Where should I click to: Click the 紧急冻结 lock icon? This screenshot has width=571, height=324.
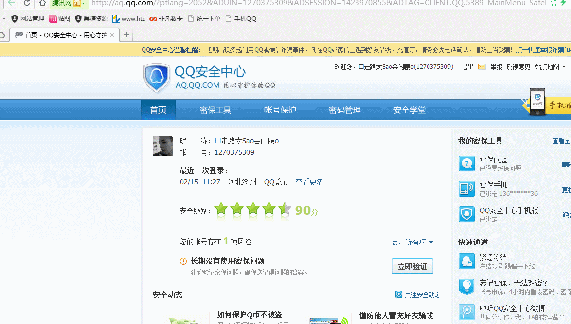tap(467, 261)
